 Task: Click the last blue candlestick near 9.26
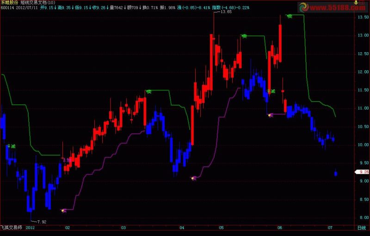click(x=336, y=173)
